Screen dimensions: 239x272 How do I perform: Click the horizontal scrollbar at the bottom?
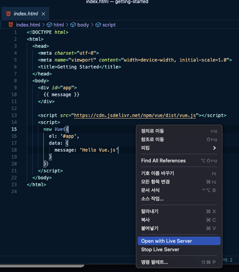point(42,266)
